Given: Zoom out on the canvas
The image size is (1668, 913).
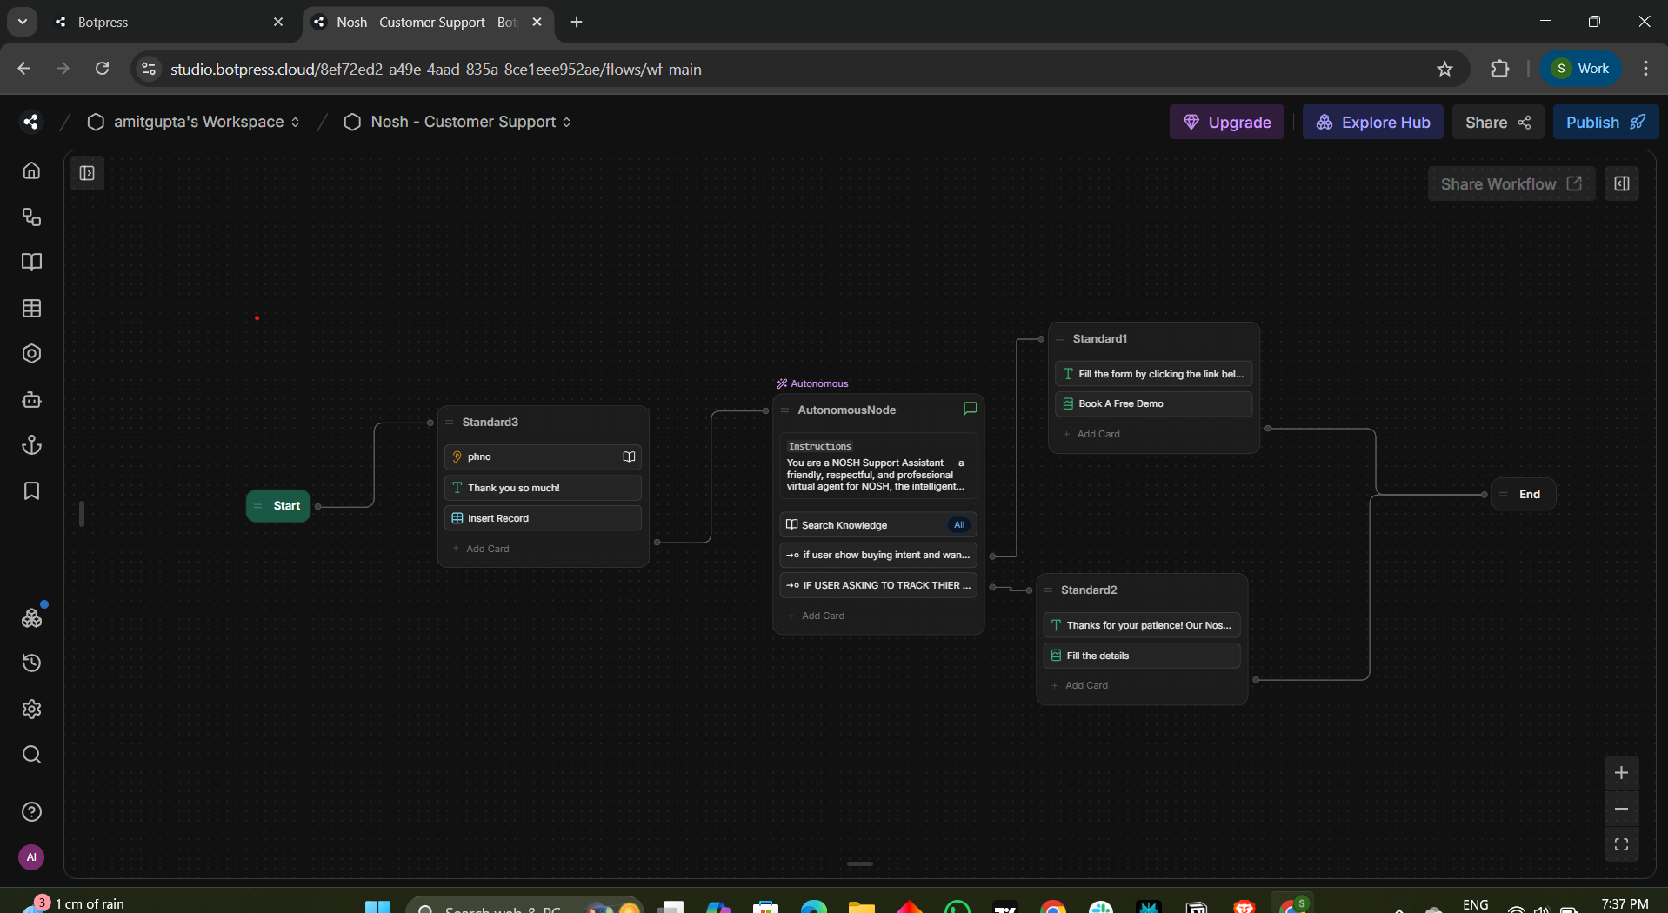Looking at the screenshot, I should (x=1621, y=809).
